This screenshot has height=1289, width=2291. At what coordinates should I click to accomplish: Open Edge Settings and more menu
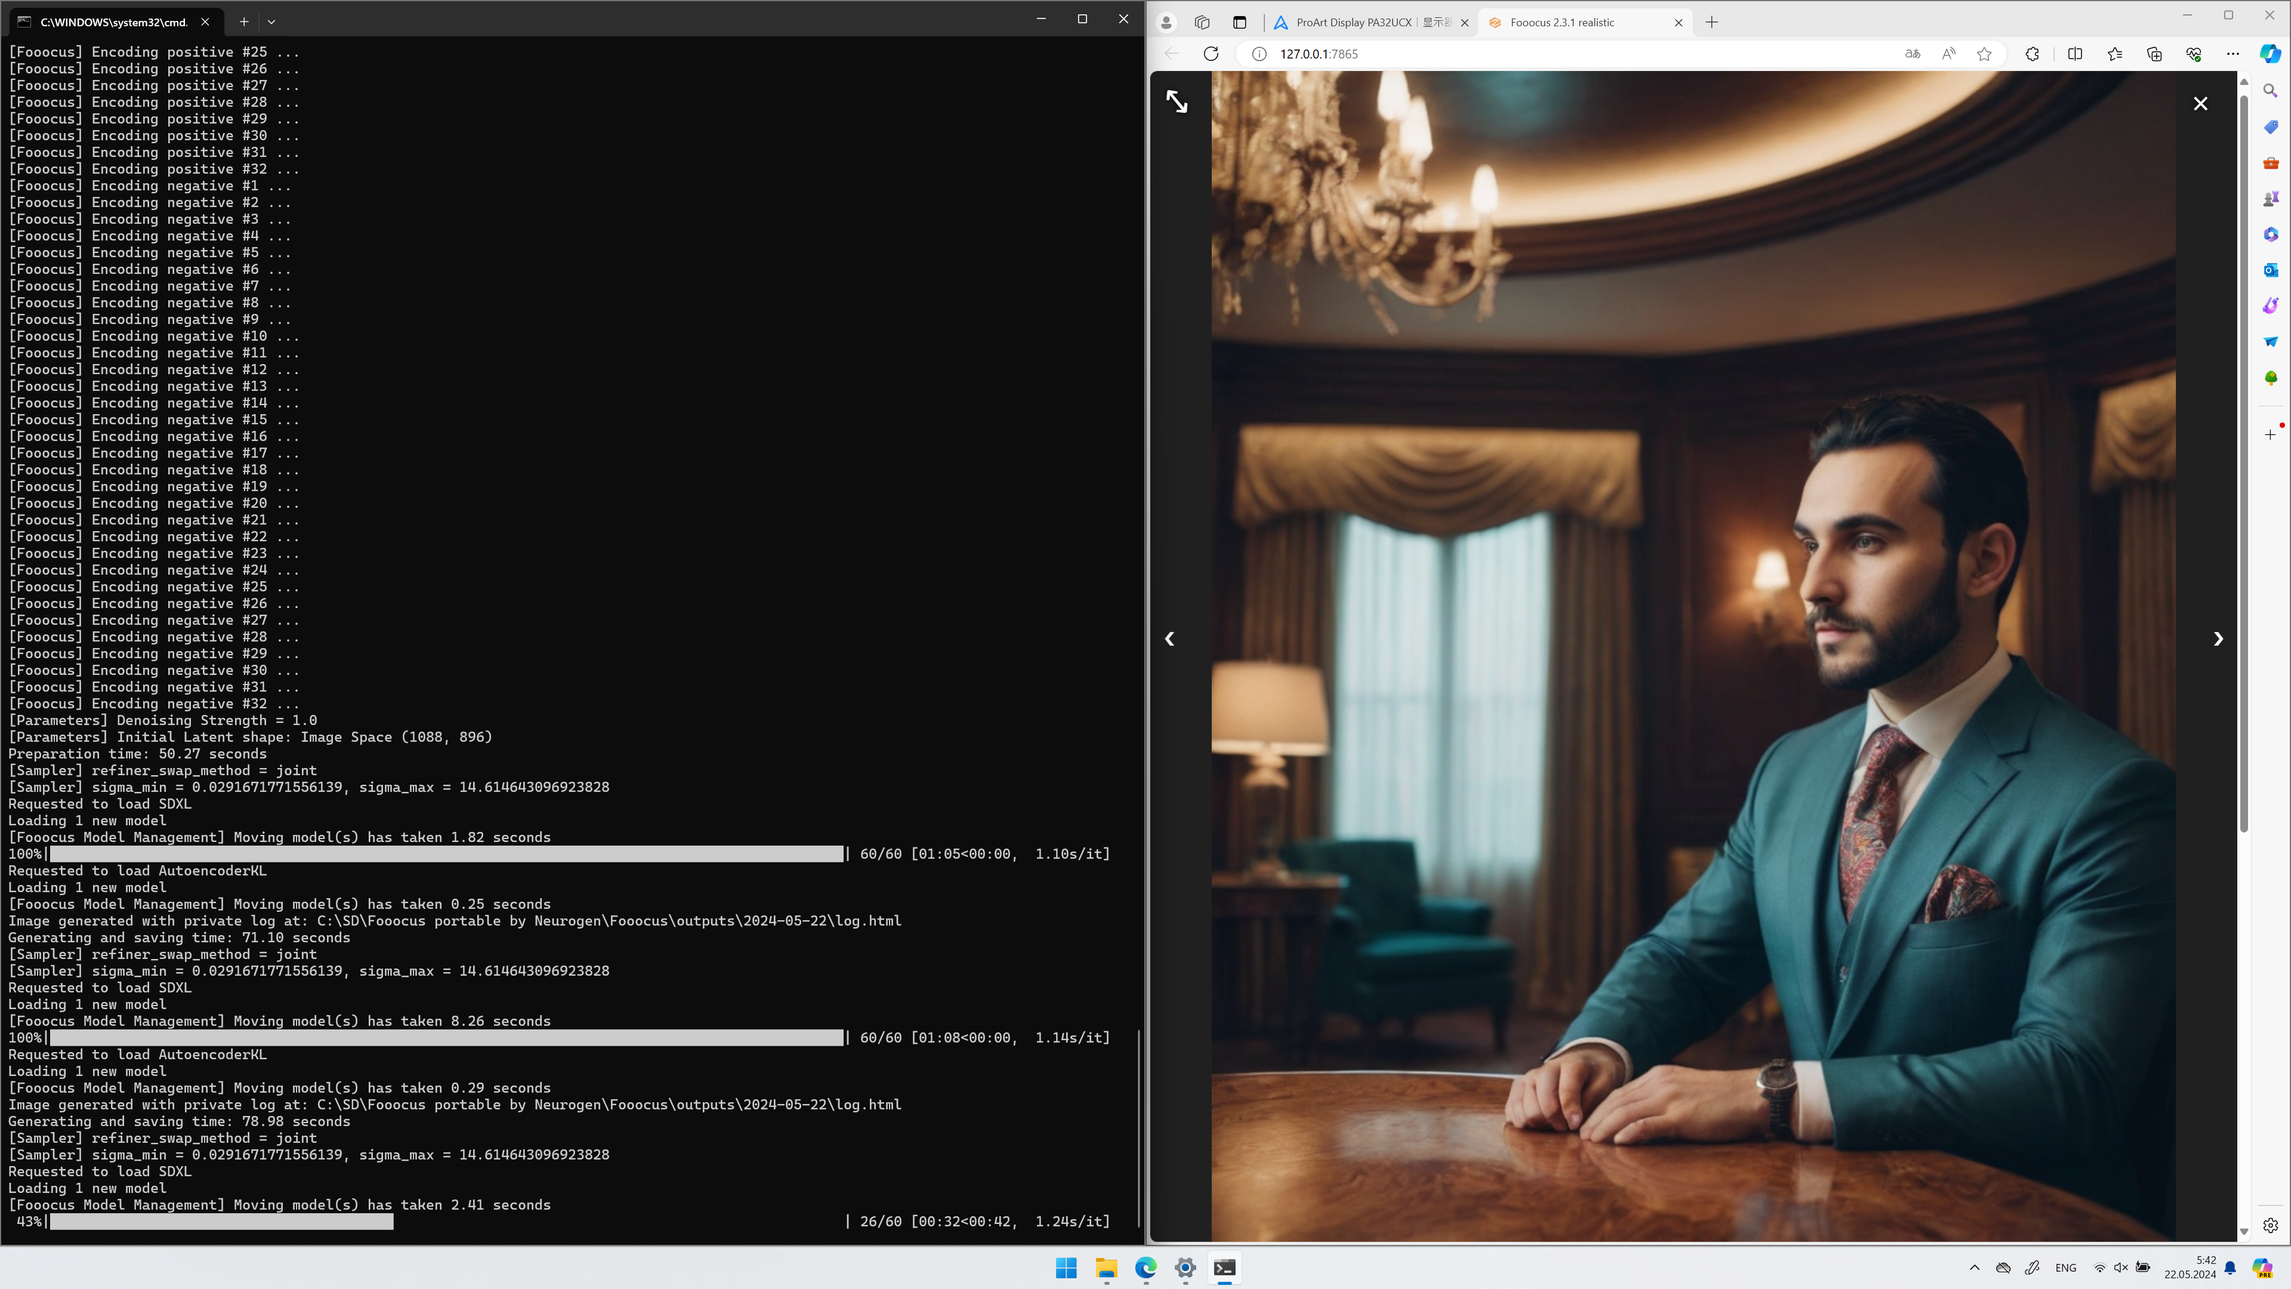(x=2233, y=53)
